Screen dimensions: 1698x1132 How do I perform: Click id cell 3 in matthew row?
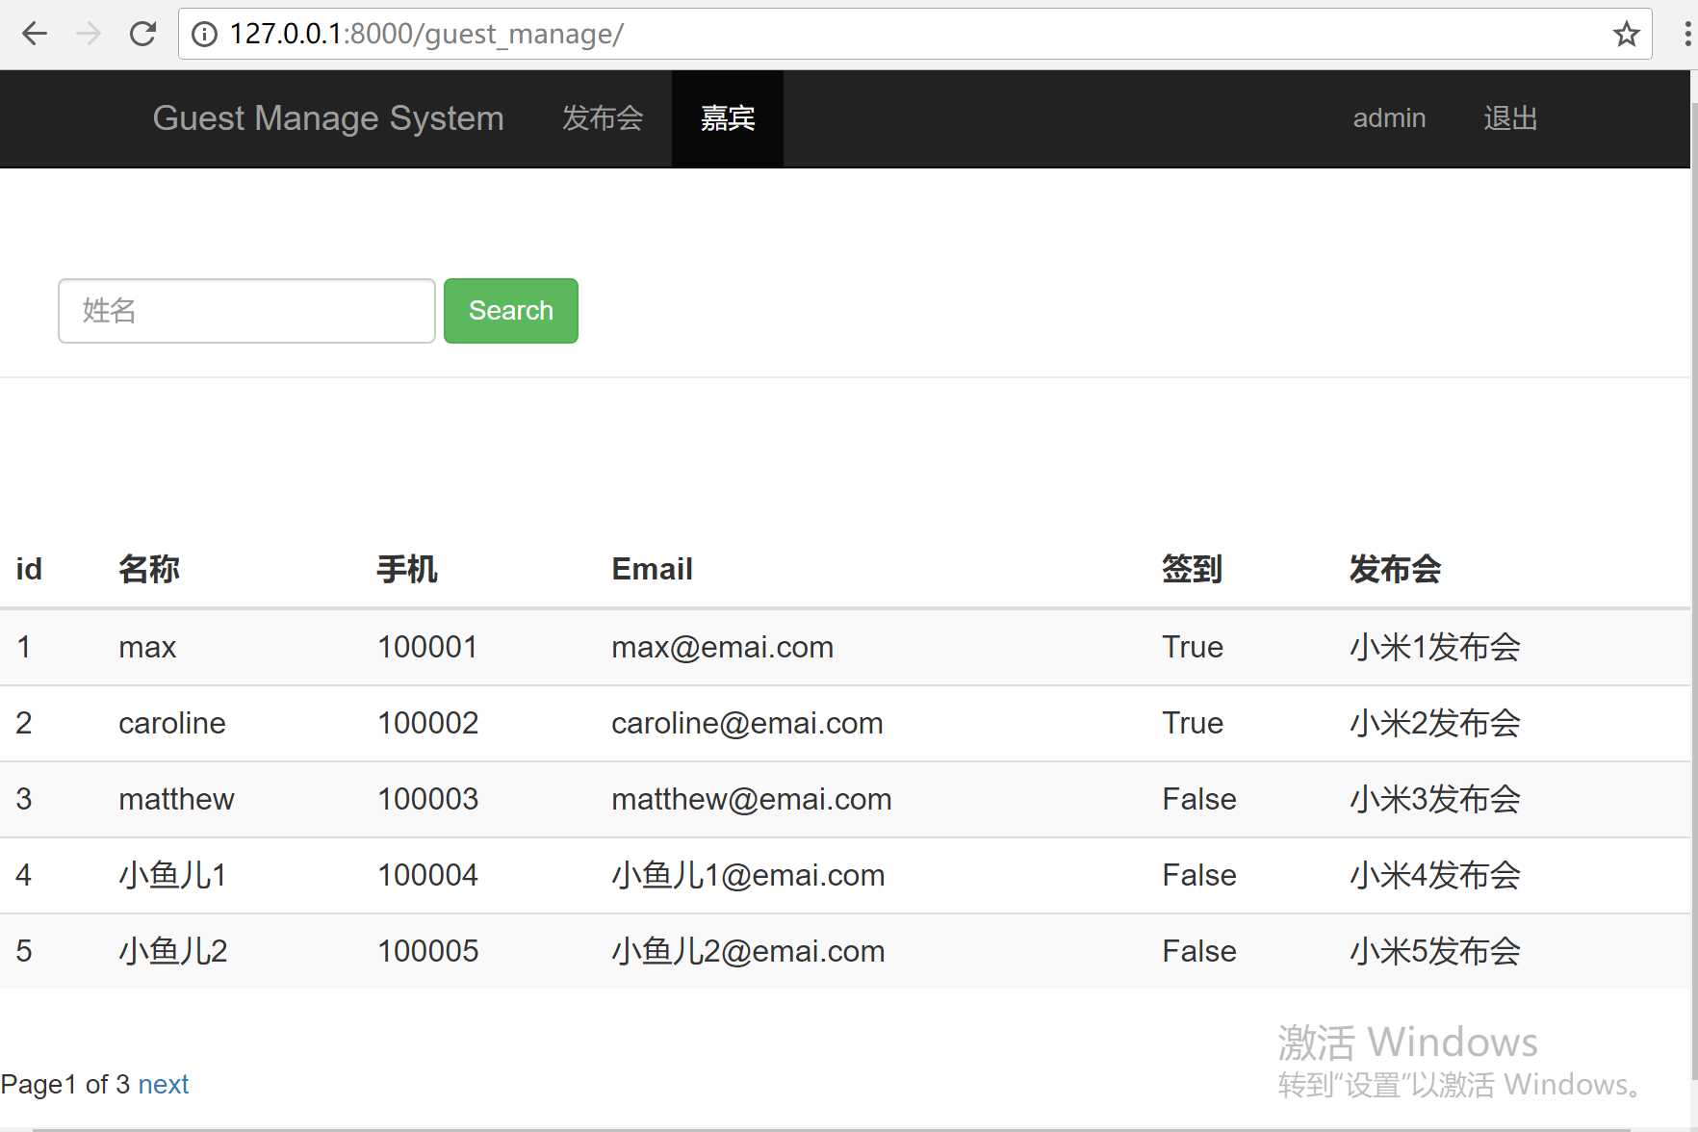[x=24, y=799]
